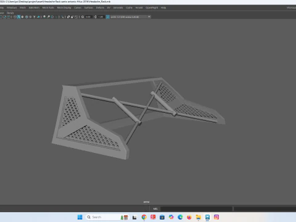
Task: Toggle Safe Title overlay icon
Action: point(9,17)
